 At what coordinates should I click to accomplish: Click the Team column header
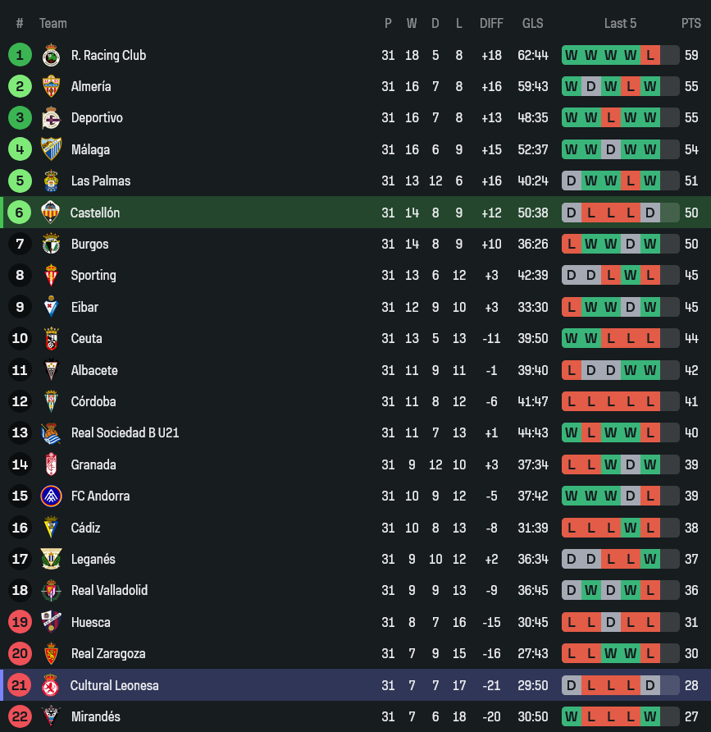click(53, 23)
